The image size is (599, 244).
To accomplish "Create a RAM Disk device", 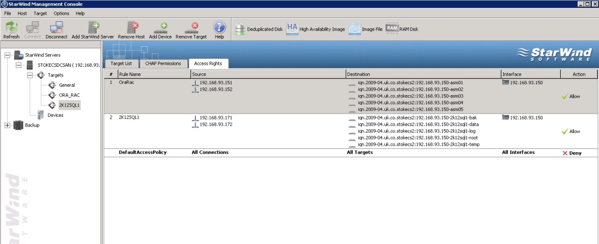I will (402, 29).
